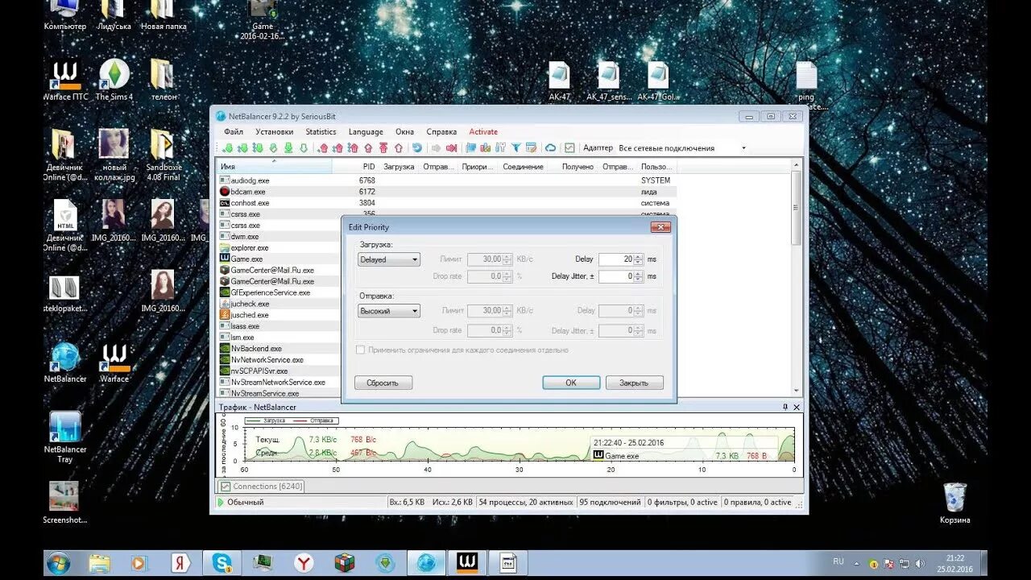Image resolution: width=1031 pixels, height=580 pixels.
Task: Sort processes by Имя column header
Action: (274, 167)
